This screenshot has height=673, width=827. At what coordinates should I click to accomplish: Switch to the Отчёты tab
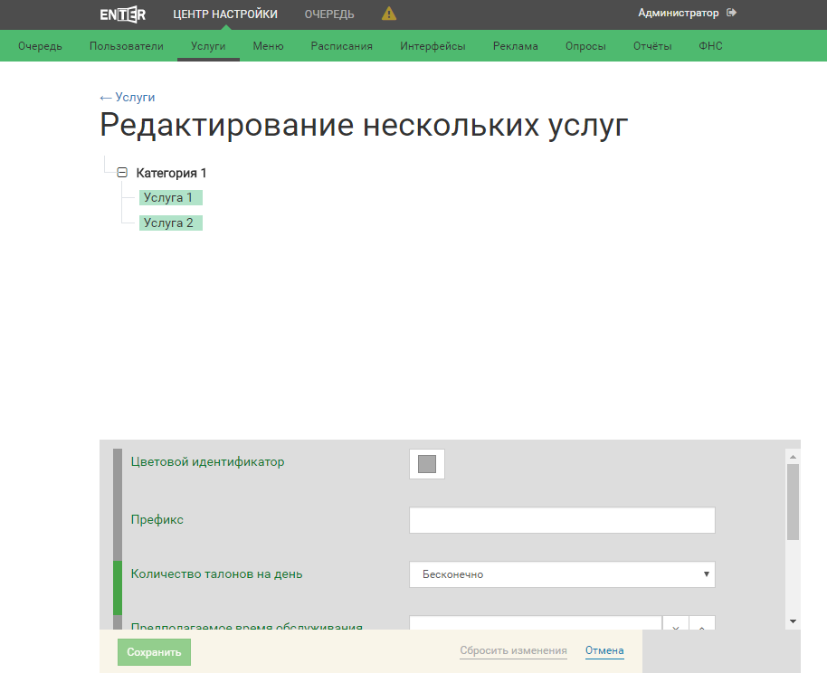pos(652,46)
